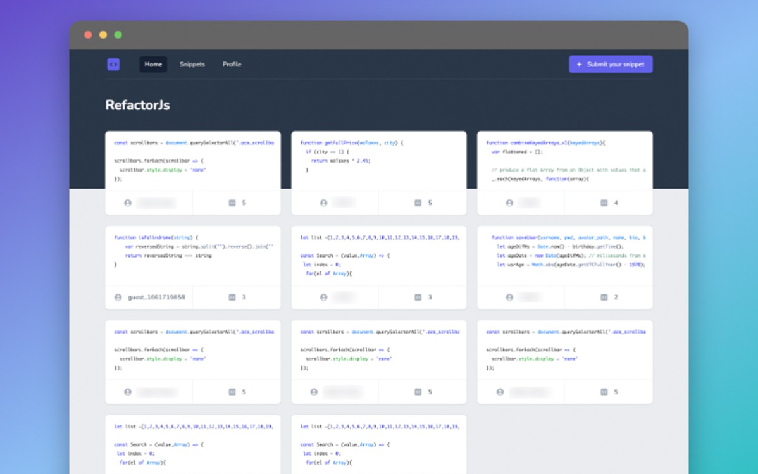This screenshot has height=474, width=758.
Task: Open the getFullPrice snippet code preview
Action: pyautogui.click(x=378, y=161)
